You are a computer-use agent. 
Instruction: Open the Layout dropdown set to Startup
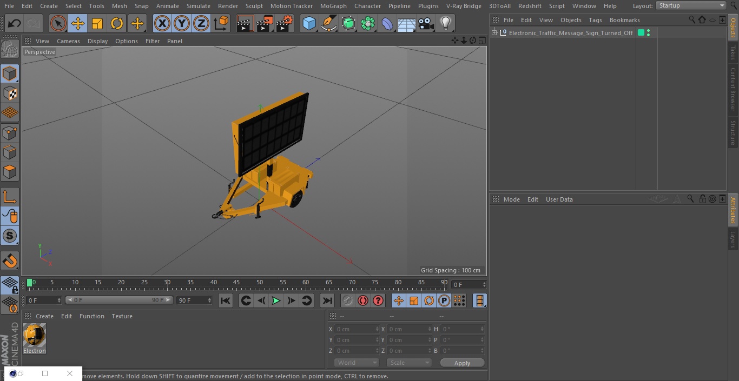tap(691, 5)
